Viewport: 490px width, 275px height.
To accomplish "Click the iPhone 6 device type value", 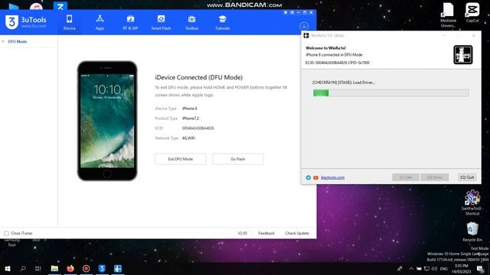I will pyautogui.click(x=189, y=108).
